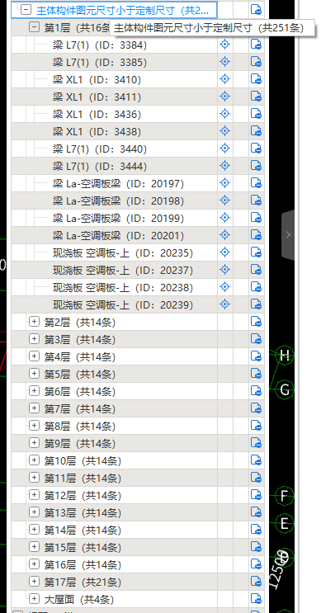Locate 现浇板 空调板-上 ID 20237
Viewport: 321px width, 613px height.
[x=224, y=269]
